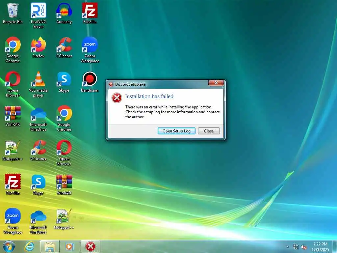Select the Zoom Workplace icon left of OneDrive
The image size is (337, 253).
(13, 221)
